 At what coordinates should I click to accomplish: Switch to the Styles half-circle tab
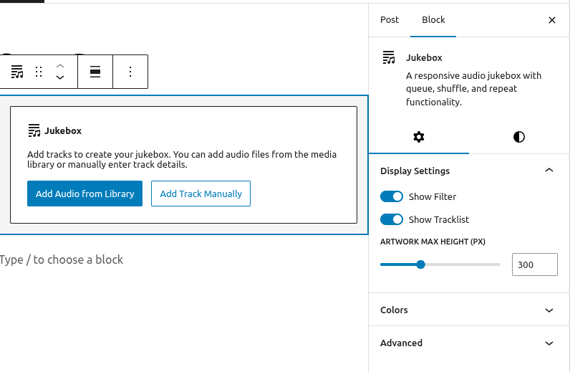pyautogui.click(x=519, y=137)
